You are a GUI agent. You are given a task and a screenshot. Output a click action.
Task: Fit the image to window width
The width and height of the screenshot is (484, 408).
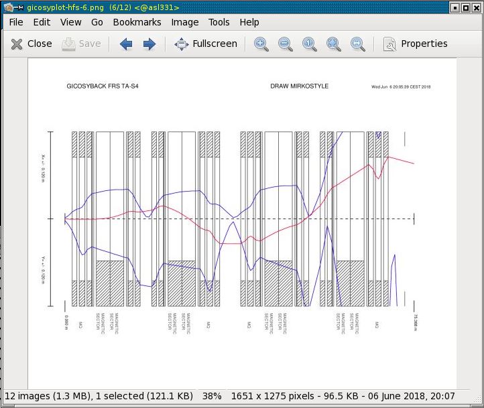pos(358,44)
